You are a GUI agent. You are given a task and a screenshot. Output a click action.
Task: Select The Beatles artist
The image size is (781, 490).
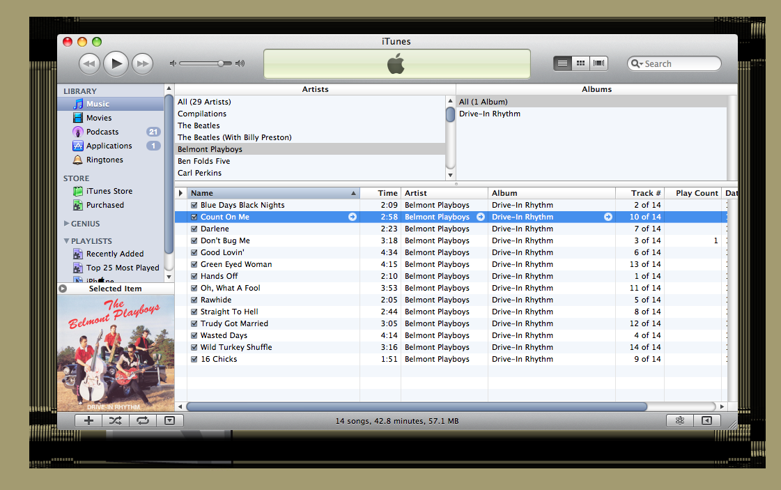pos(310,125)
